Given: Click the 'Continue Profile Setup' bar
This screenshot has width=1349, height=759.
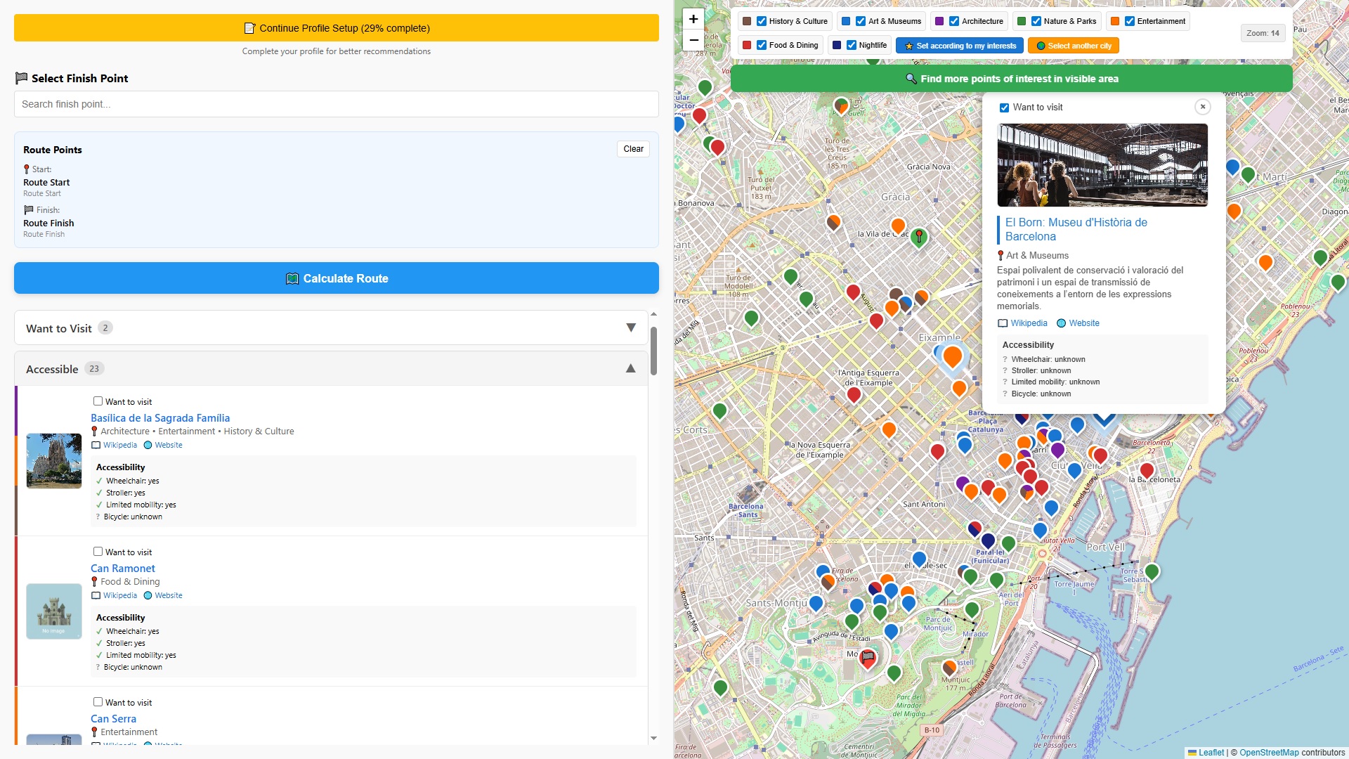Looking at the screenshot, I should (336, 28).
